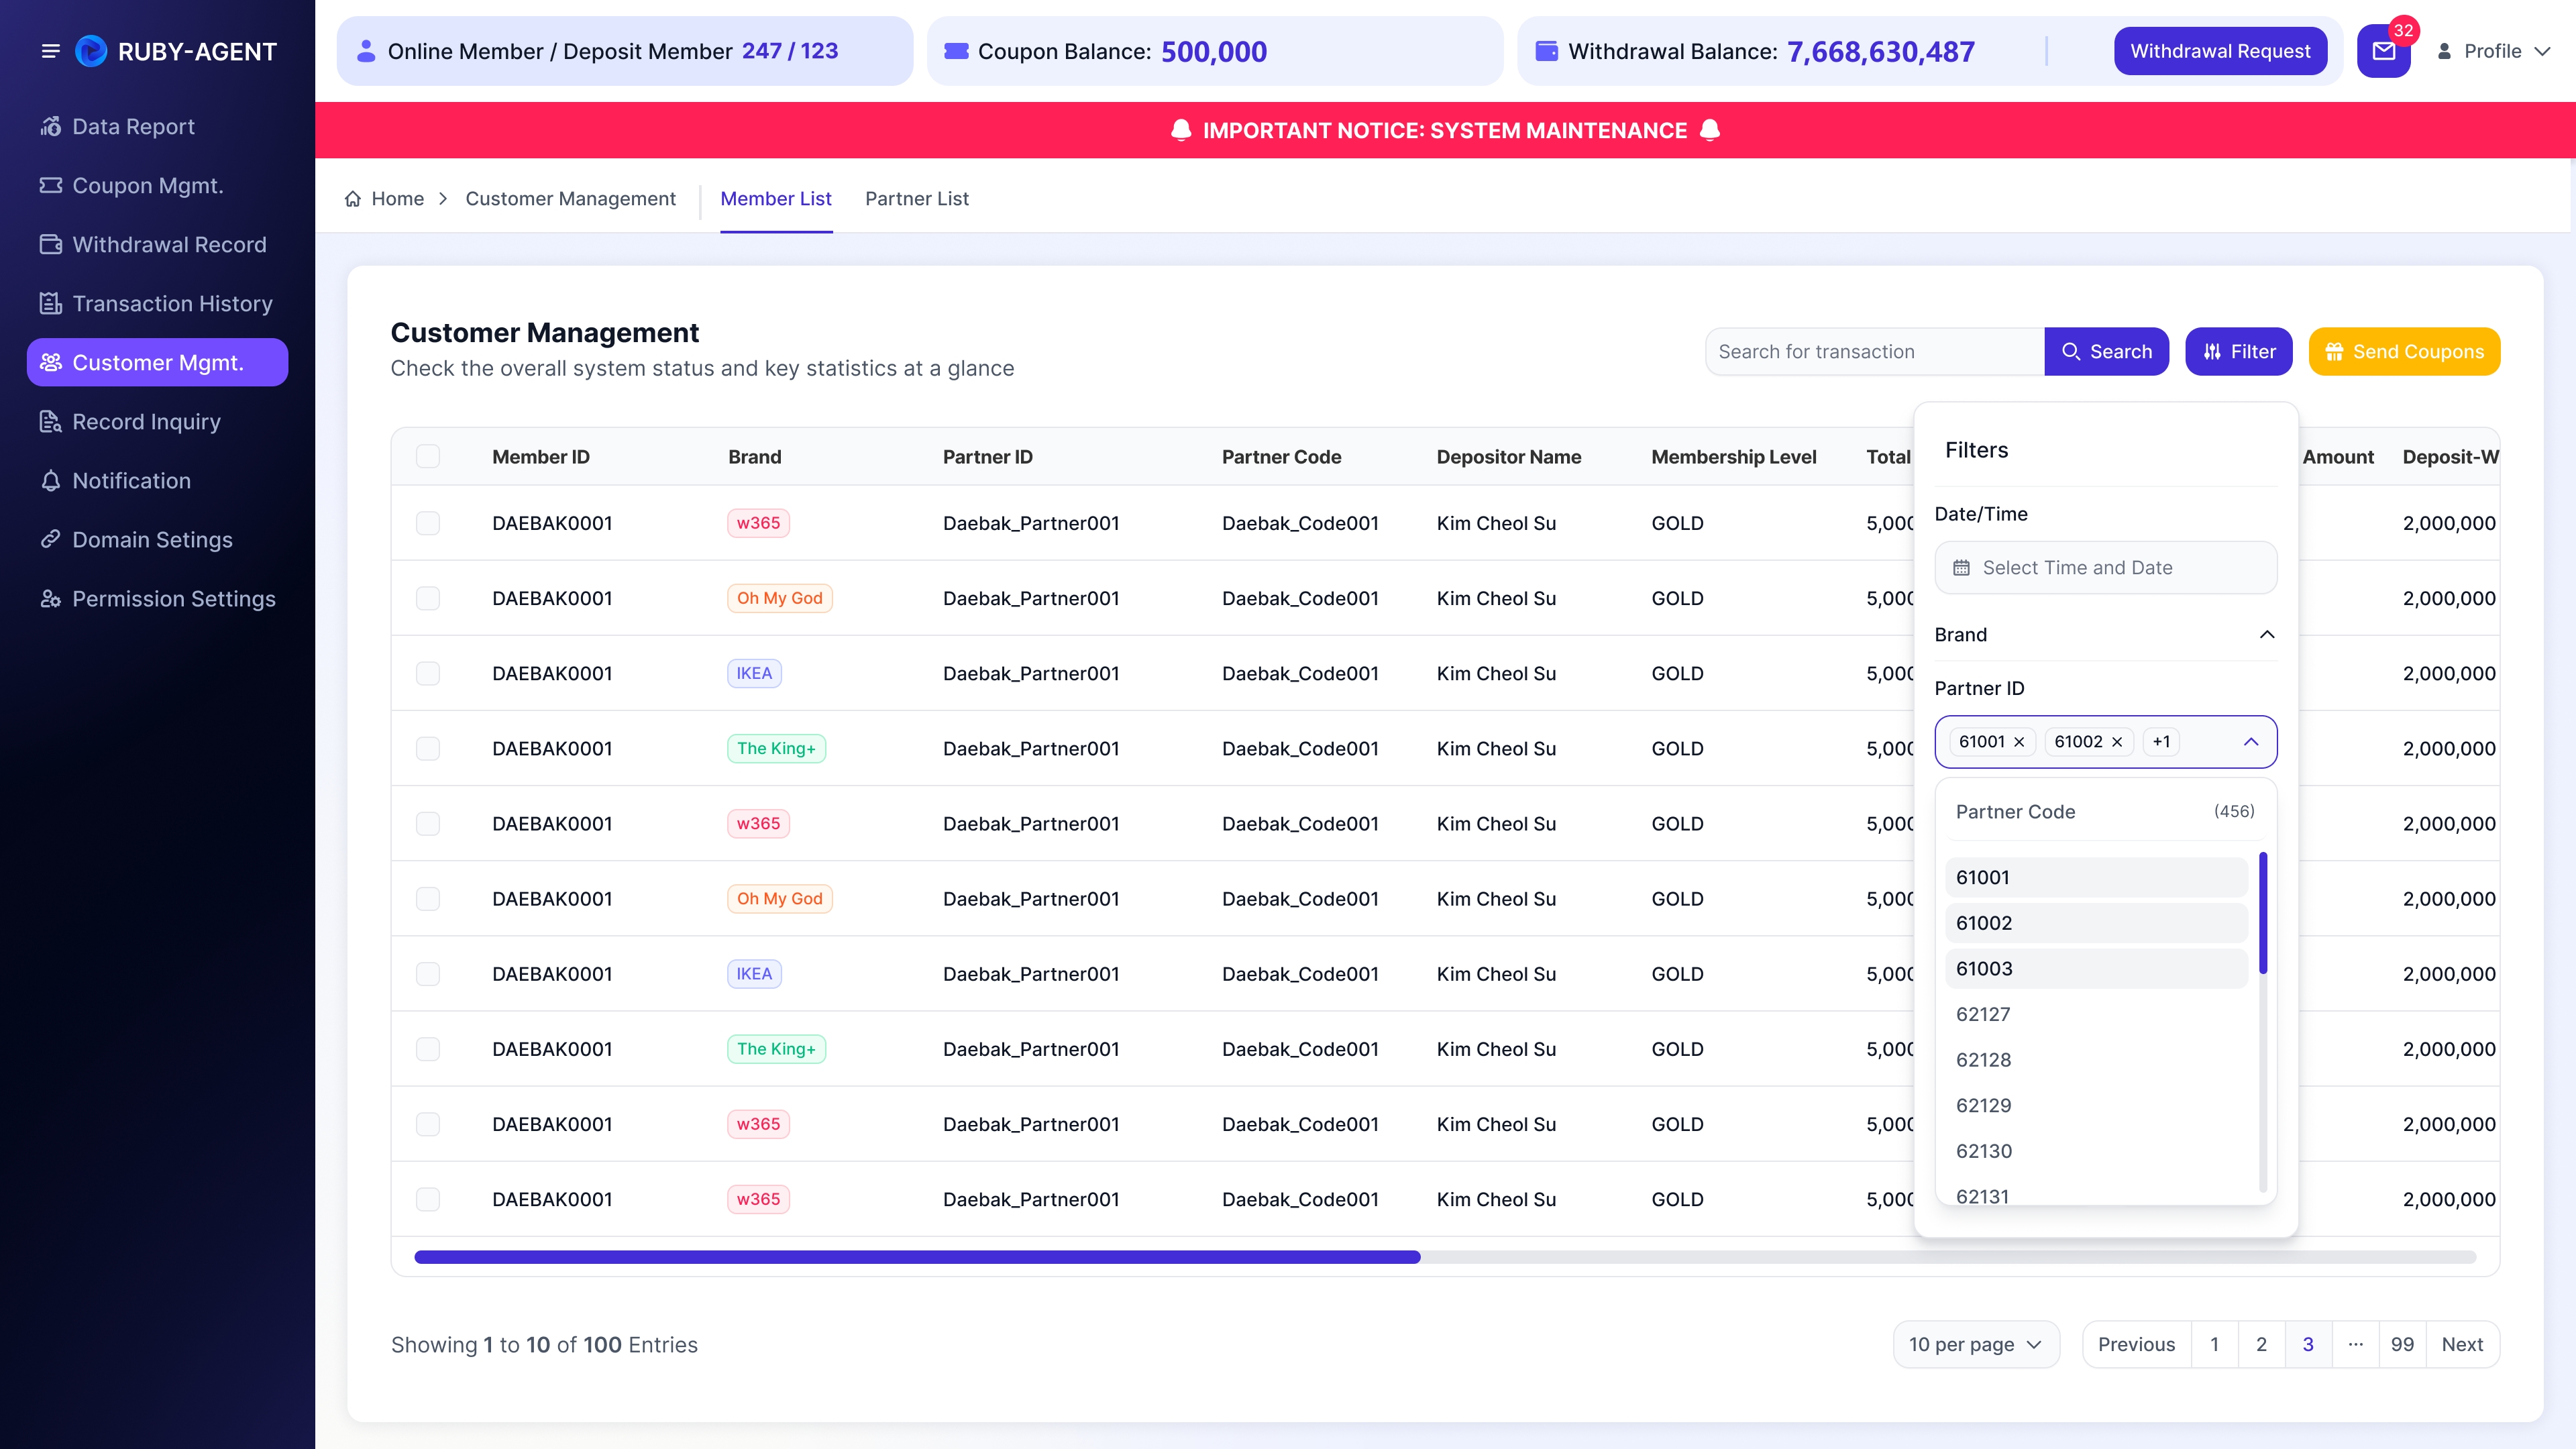The width and height of the screenshot is (2576, 1449).
Task: Select partner code 62129
Action: tap(2096, 1106)
